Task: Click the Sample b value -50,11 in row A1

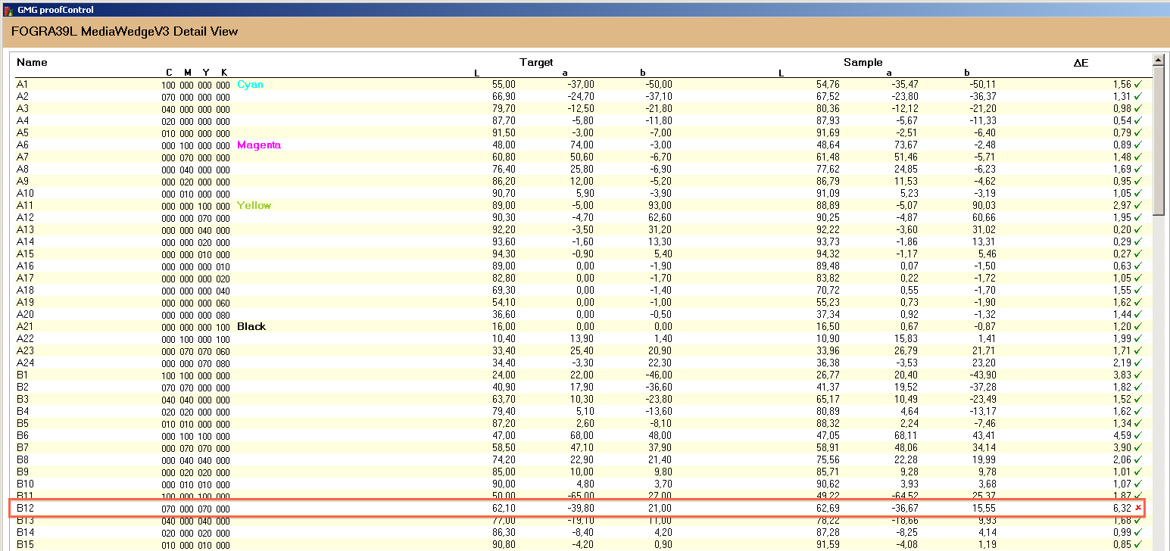Action: 983,84
